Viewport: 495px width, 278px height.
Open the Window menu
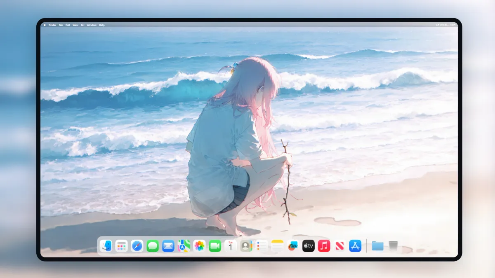(x=92, y=25)
